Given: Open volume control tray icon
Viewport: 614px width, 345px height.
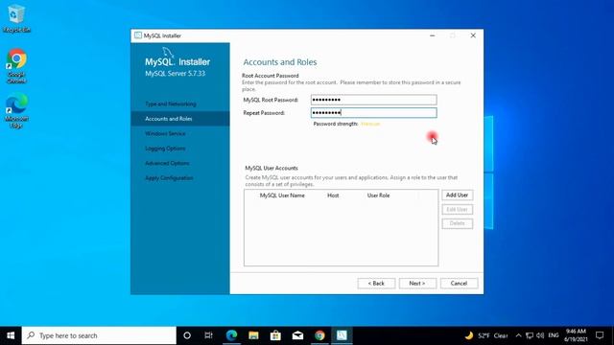Looking at the screenshot, I should coord(540,335).
